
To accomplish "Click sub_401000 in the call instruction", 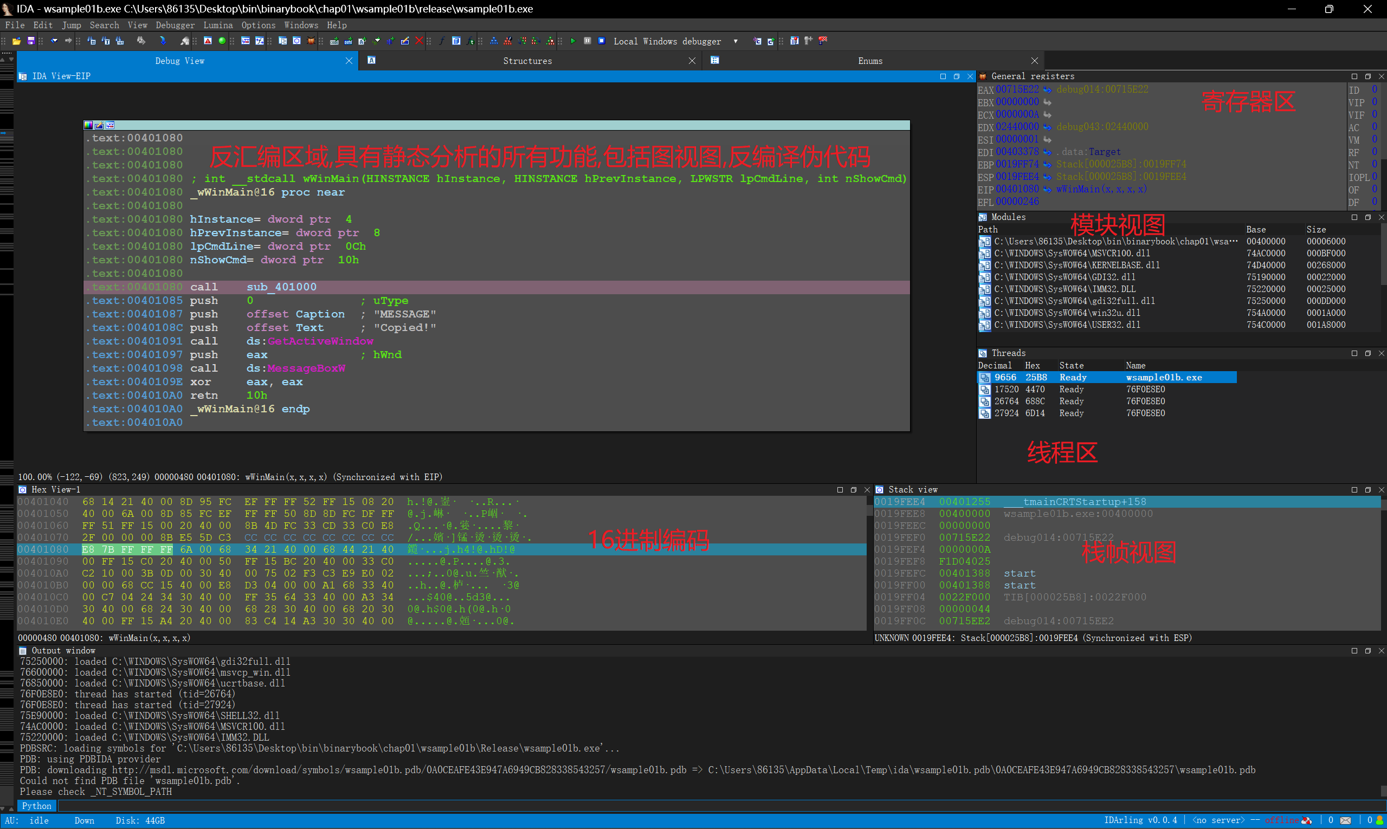I will point(281,287).
